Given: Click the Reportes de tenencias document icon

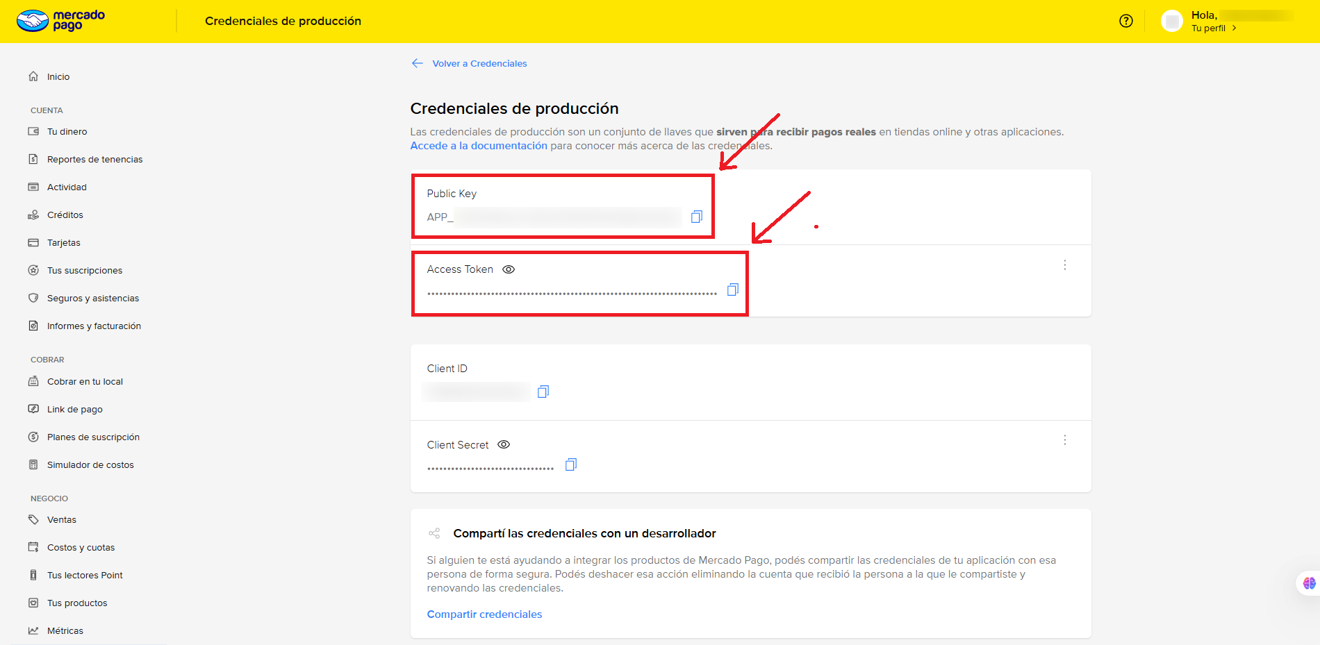Looking at the screenshot, I should tap(33, 159).
